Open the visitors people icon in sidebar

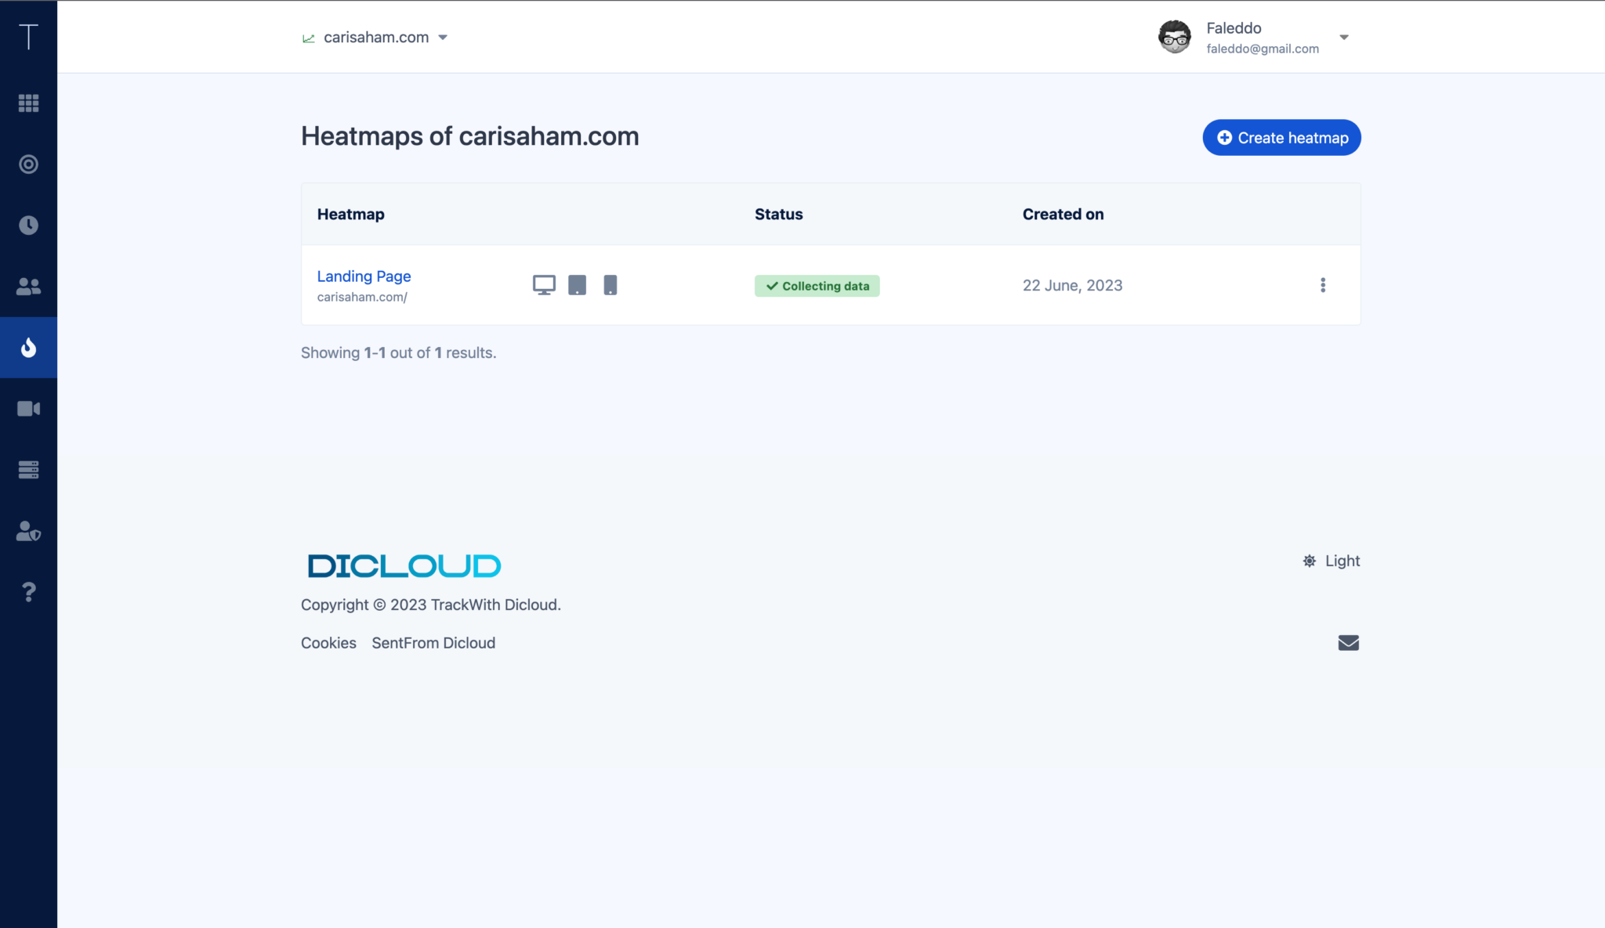[x=28, y=287]
